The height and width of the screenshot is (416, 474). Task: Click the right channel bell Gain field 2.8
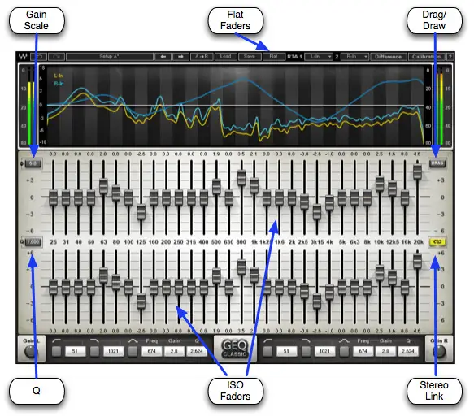click(385, 351)
